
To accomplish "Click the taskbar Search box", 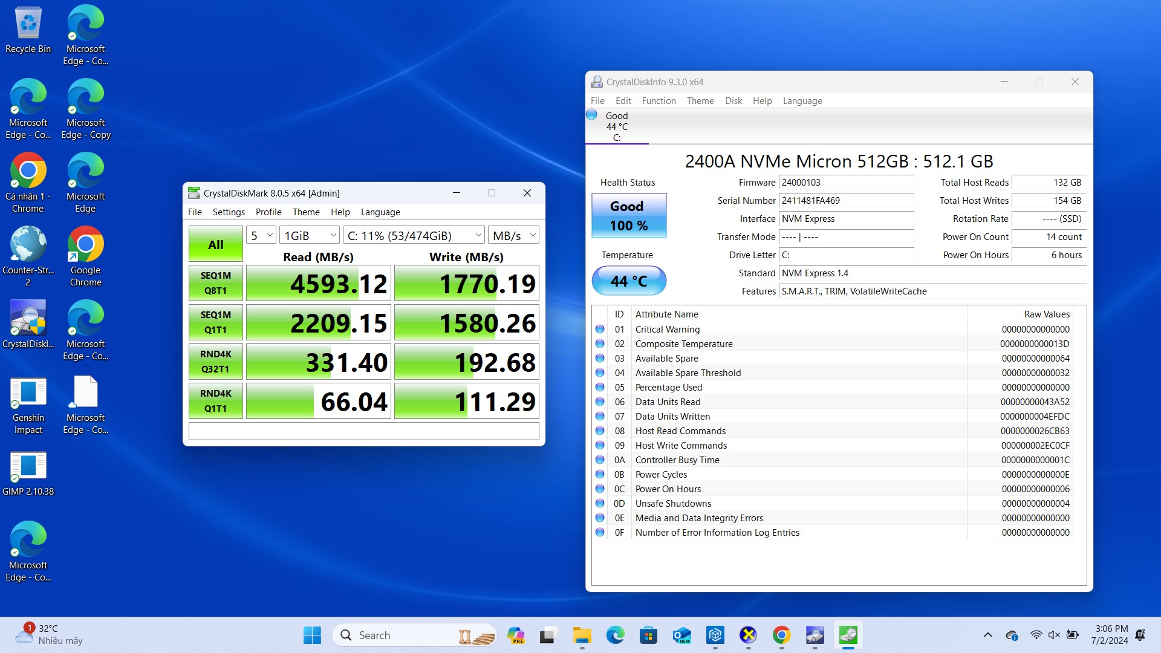I will click(415, 635).
